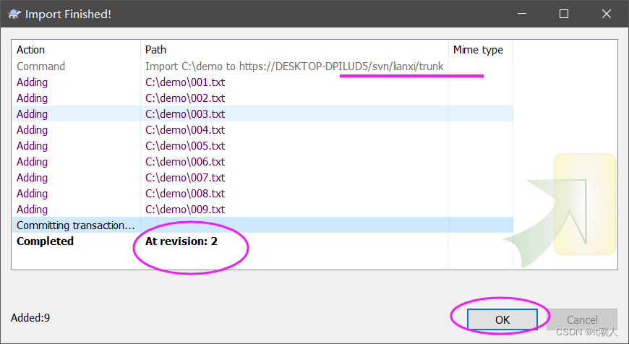Click the Import Finished! window title

(x=68, y=14)
